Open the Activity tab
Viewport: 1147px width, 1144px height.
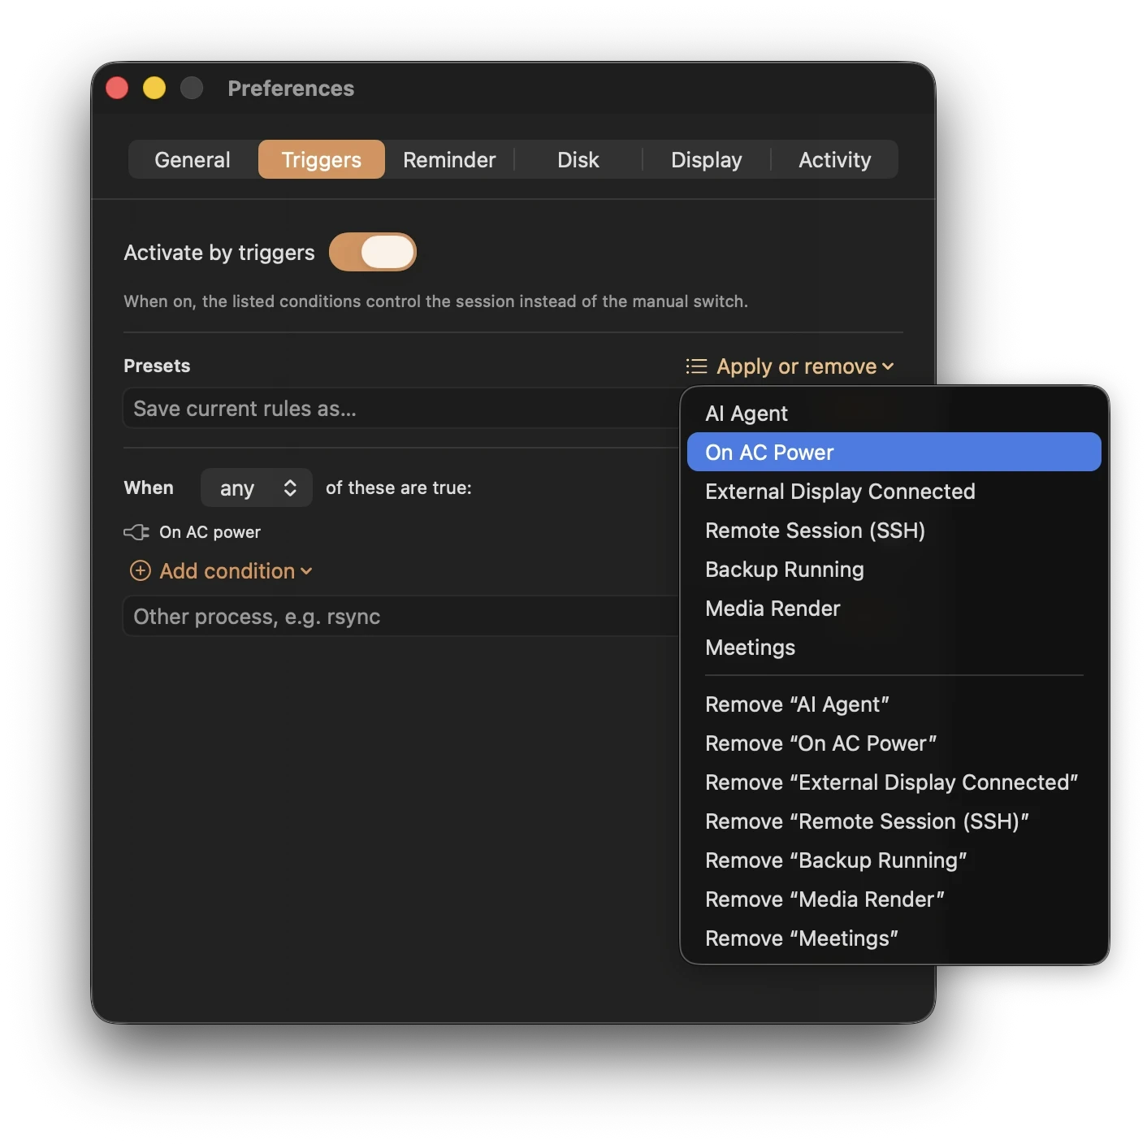coord(835,159)
